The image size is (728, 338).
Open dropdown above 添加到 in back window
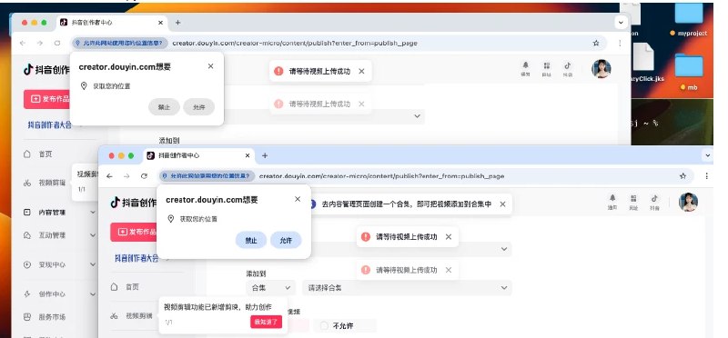tap(417, 116)
